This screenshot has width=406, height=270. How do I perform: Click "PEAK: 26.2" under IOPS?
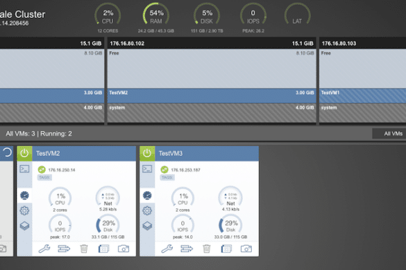pyautogui.click(x=253, y=31)
